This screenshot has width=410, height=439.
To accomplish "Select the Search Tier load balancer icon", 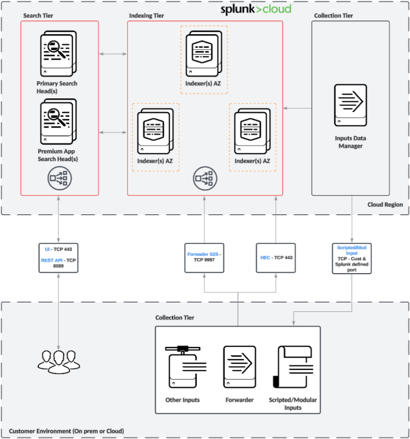I will [59, 178].
